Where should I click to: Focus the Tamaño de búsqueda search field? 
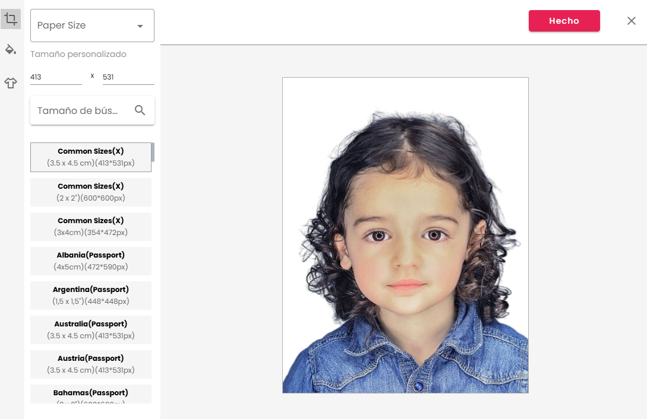(92, 110)
